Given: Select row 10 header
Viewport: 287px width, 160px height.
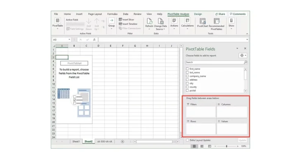Looking at the screenshot, I should point(53,84).
